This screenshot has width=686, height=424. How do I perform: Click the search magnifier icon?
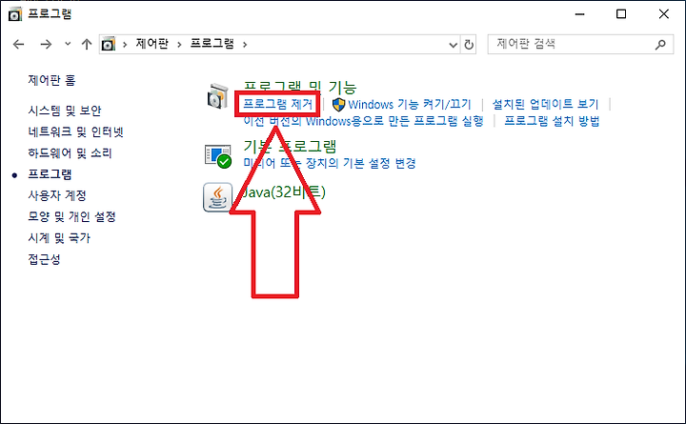[660, 44]
